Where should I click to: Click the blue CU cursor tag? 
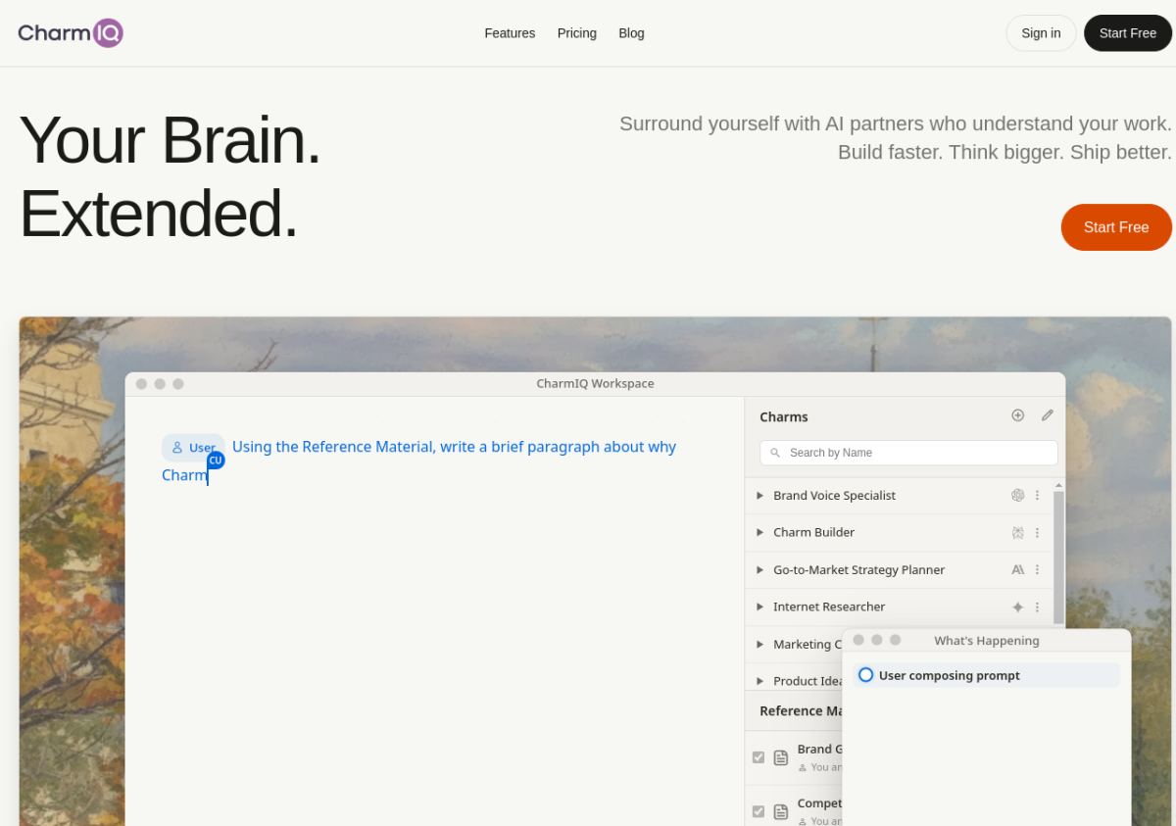[216, 461]
